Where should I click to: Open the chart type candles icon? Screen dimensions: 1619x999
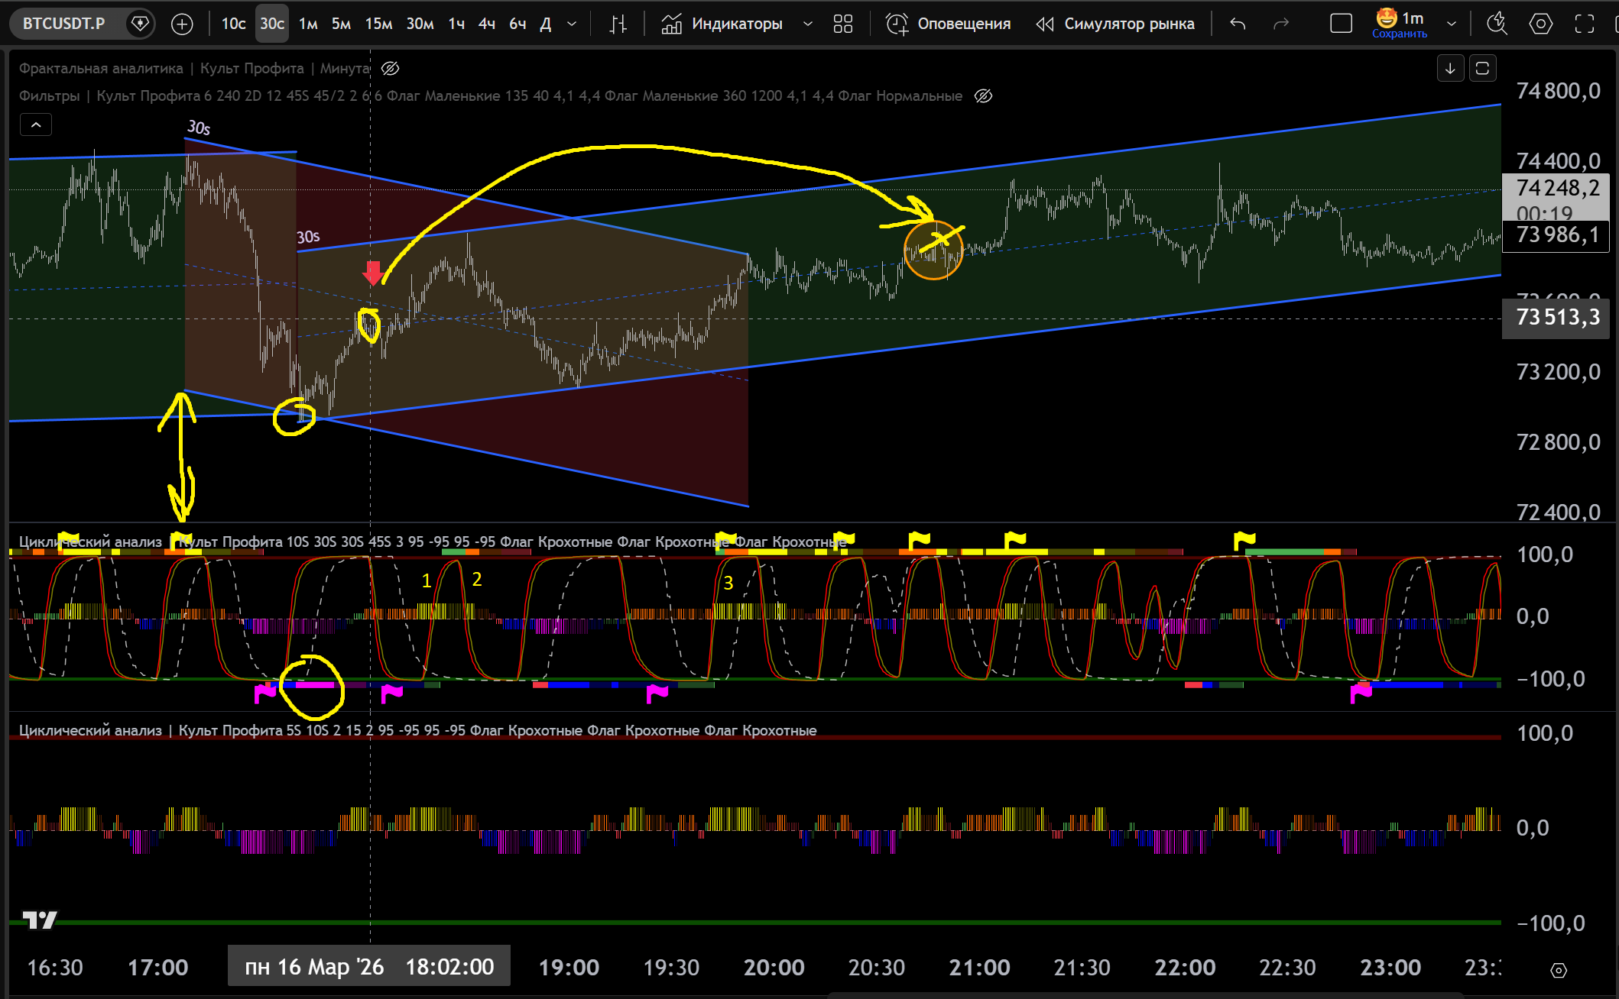(618, 24)
